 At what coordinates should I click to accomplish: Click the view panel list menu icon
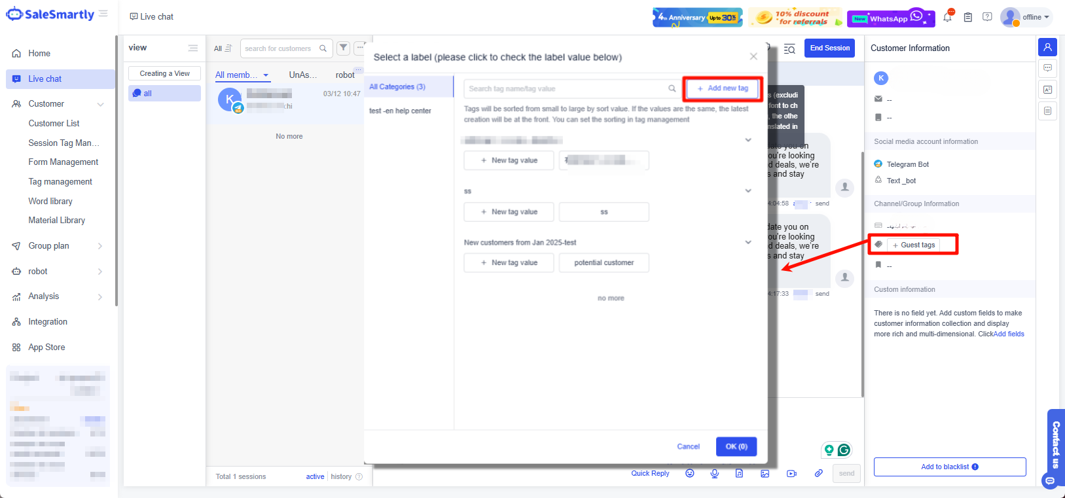[x=193, y=48]
